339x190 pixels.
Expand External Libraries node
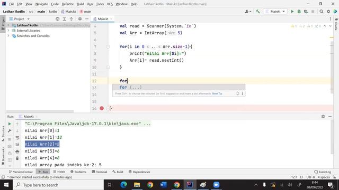coord(8,31)
